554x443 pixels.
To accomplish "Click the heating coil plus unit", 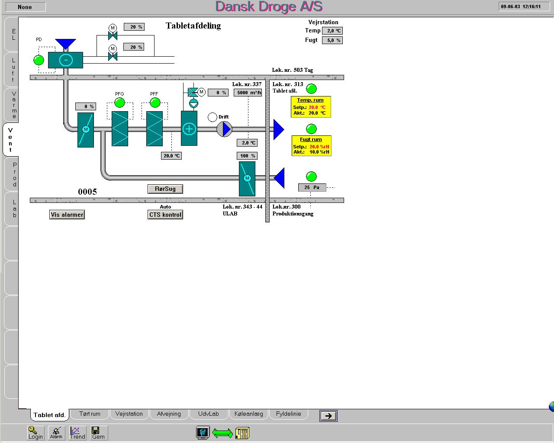I will (189, 128).
